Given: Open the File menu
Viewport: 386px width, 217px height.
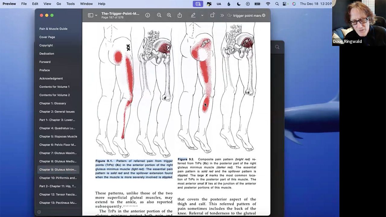Looking at the screenshot, I should (24, 4).
